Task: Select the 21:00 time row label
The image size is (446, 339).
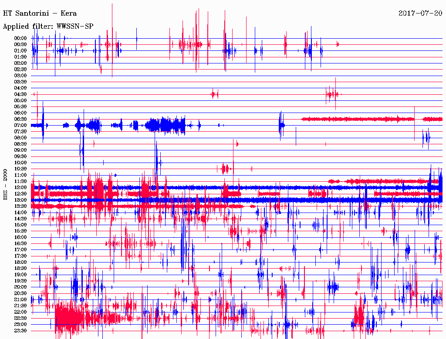Action: pos(20,299)
